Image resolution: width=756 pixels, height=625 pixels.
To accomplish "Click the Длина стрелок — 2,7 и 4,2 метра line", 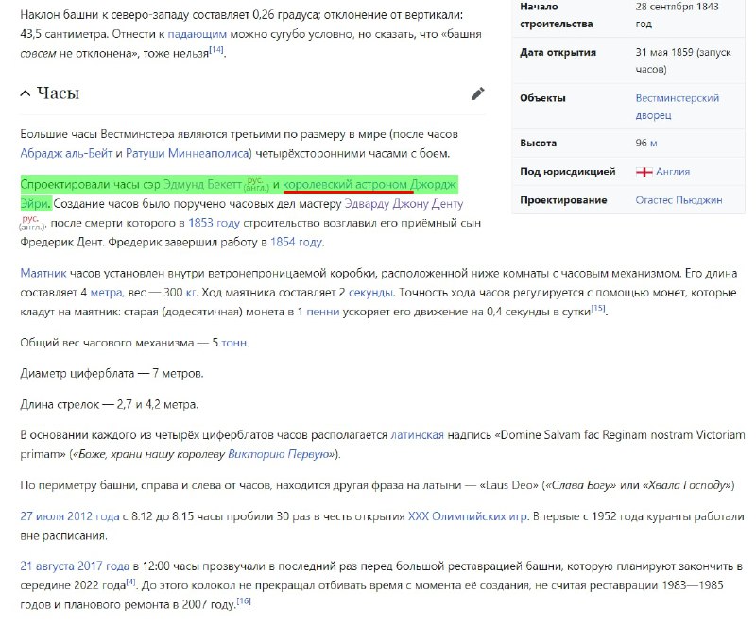I will [x=109, y=404].
